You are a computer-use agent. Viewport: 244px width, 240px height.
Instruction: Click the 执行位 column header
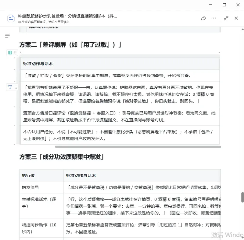point(41,175)
